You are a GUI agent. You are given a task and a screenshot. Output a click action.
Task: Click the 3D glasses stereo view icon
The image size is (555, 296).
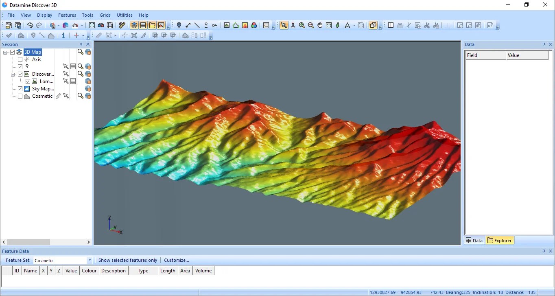coord(101,25)
